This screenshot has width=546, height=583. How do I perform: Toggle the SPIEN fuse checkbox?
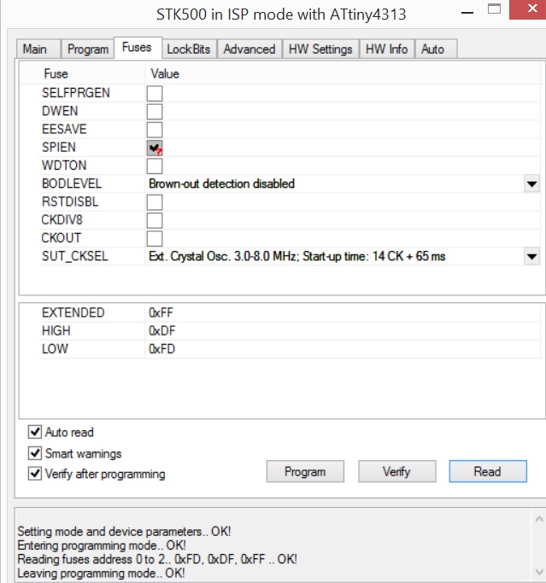tap(155, 148)
